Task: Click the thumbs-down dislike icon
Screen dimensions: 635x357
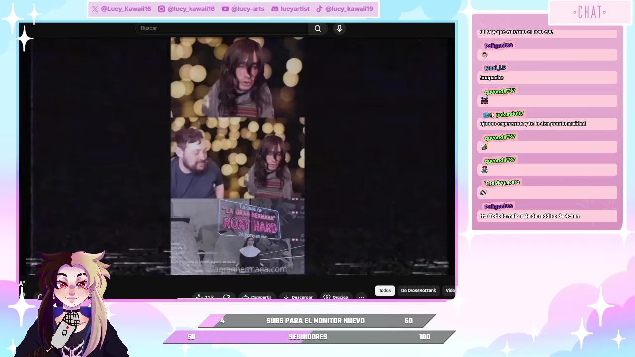Action: (x=227, y=297)
